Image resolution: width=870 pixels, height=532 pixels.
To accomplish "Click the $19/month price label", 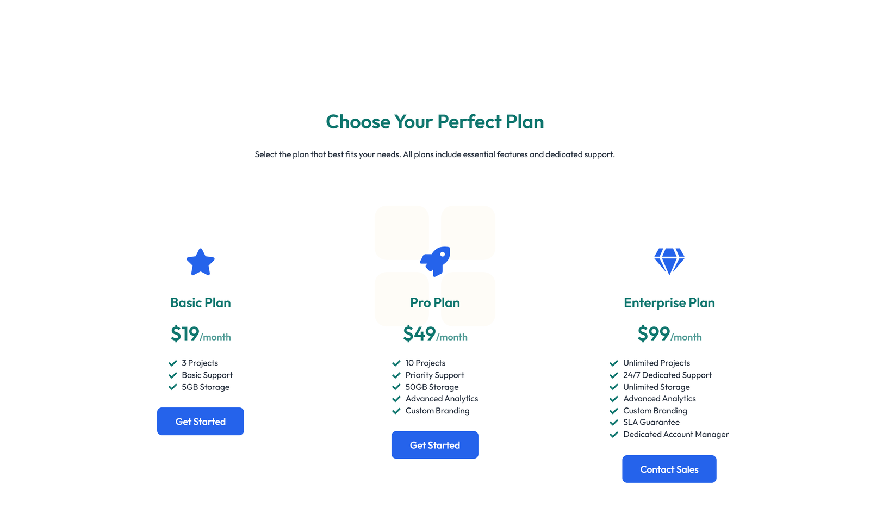I will click(x=201, y=335).
